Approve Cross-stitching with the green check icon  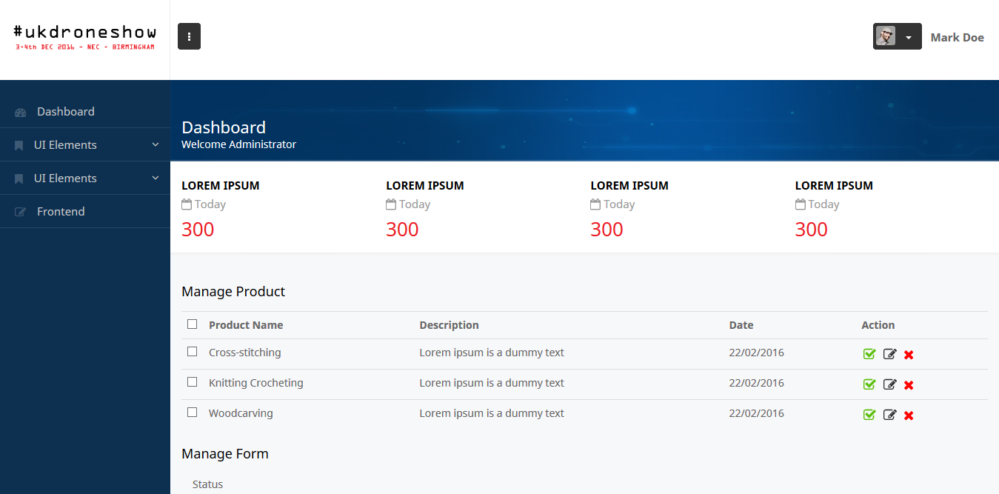point(869,354)
